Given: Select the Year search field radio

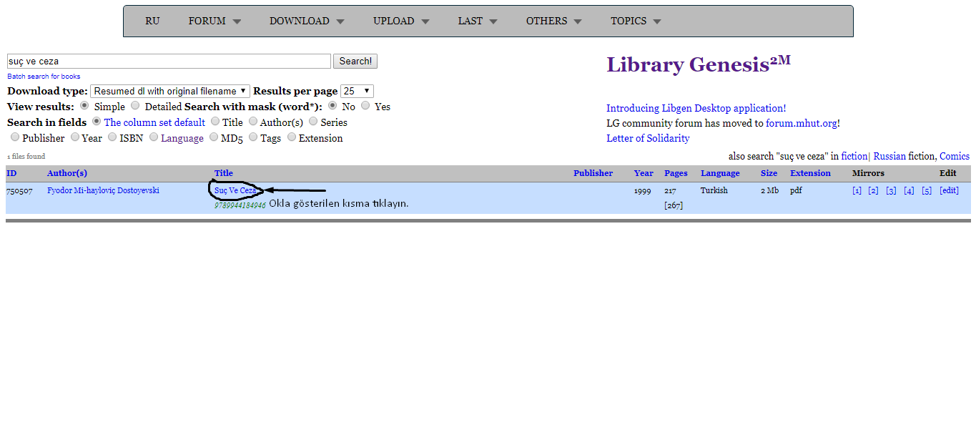Looking at the screenshot, I should [x=75, y=137].
